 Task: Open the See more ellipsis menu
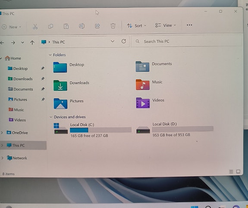tap(189, 25)
